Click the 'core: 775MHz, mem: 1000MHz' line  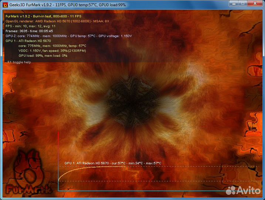coord(52,46)
